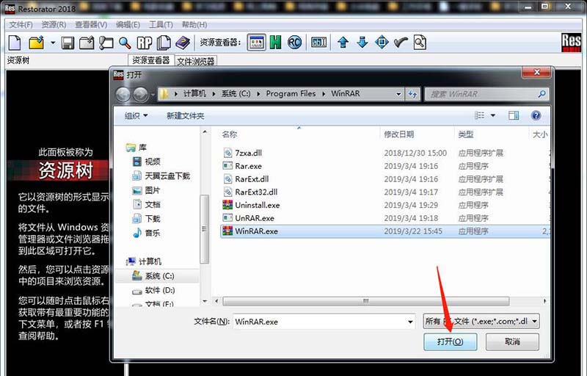587x376 pixels.
Task: Click the checkmark commit icon
Action: pyautogui.click(x=401, y=43)
